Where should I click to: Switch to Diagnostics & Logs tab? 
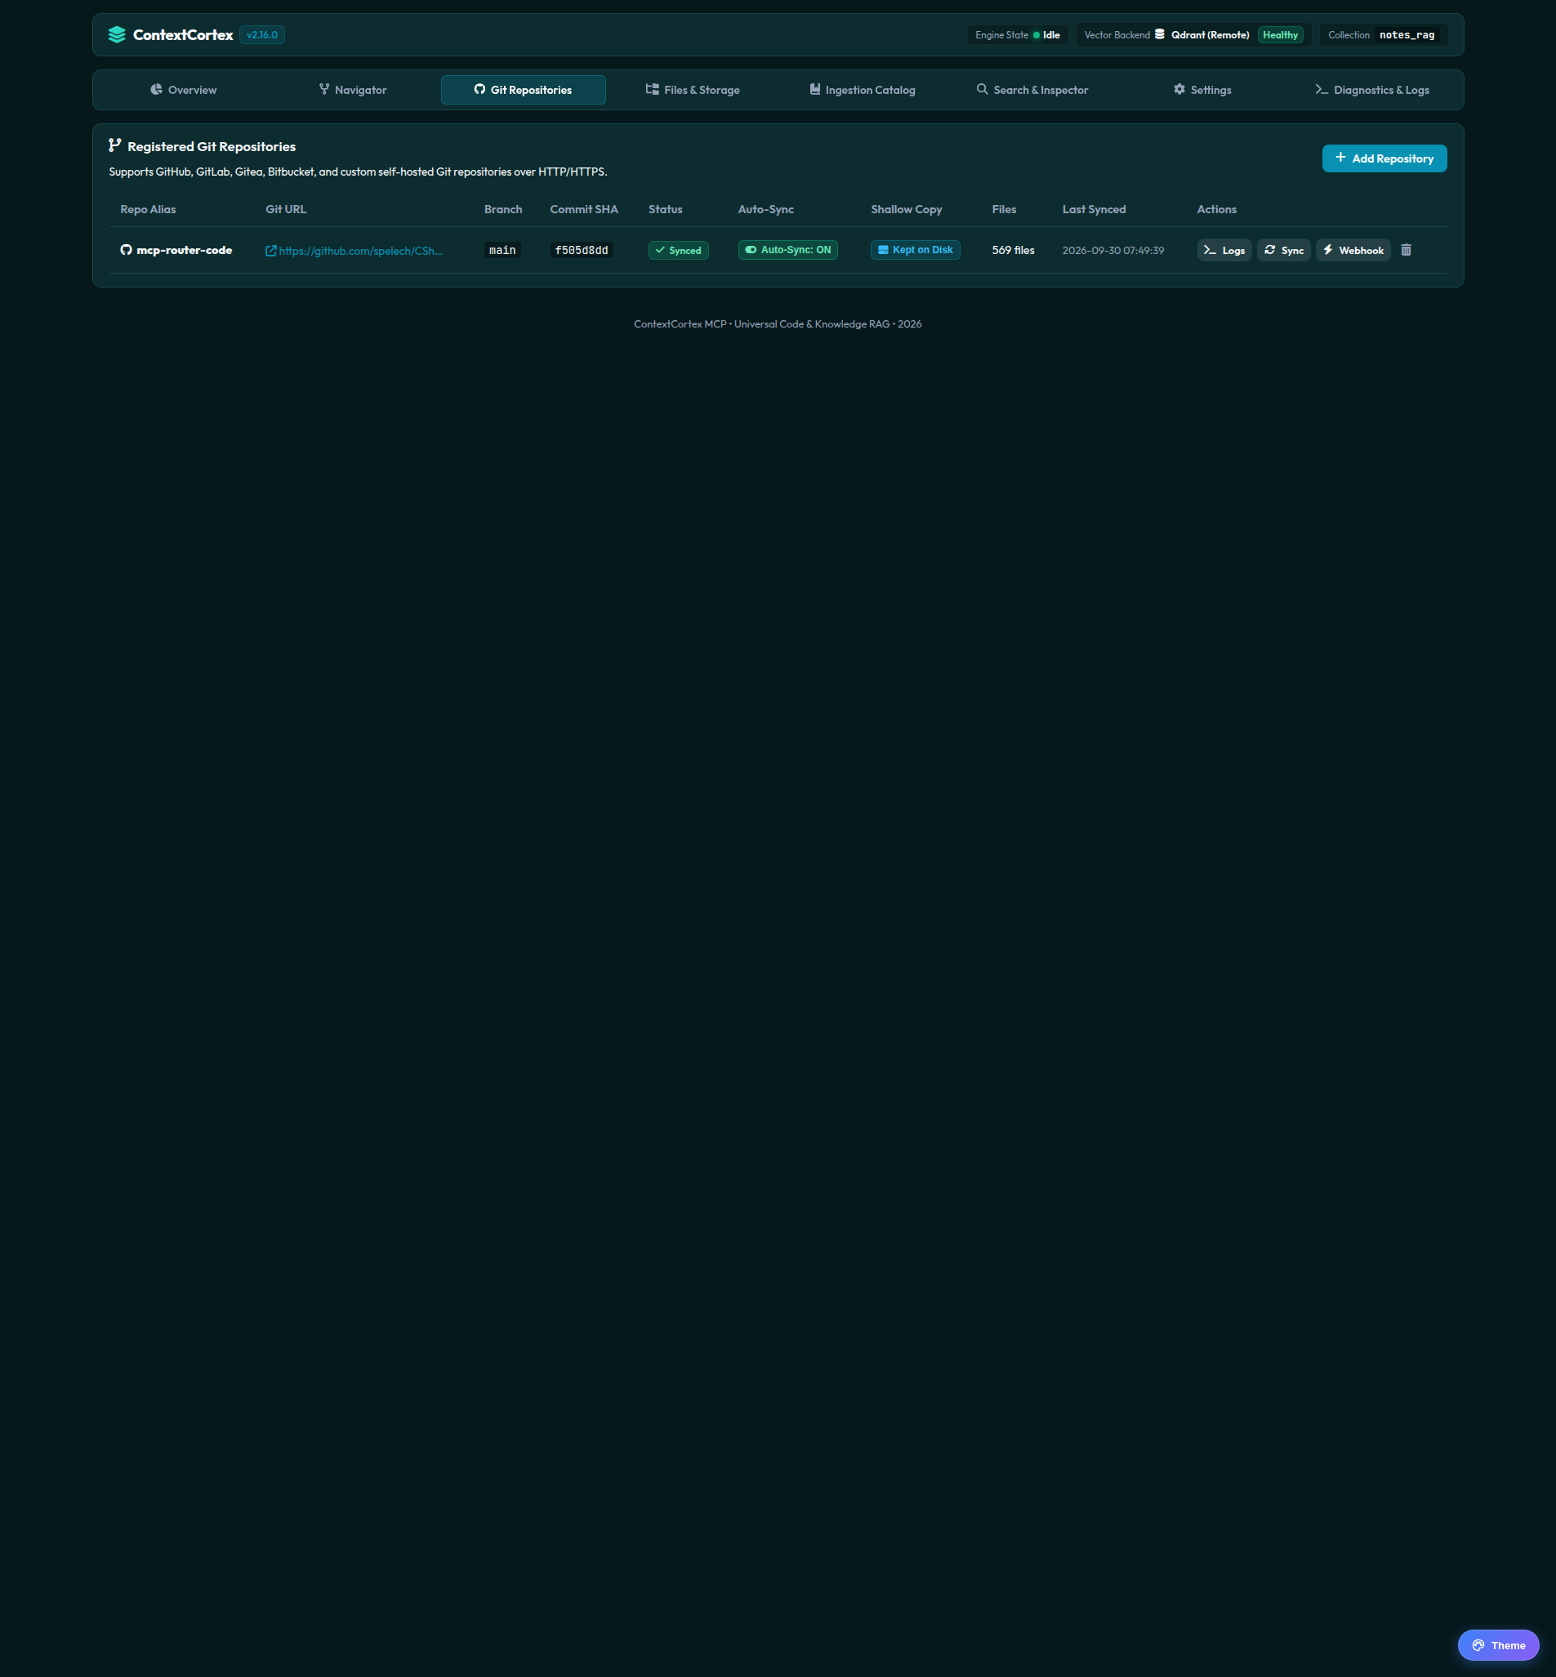pos(1372,90)
